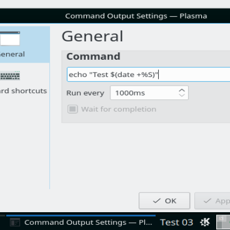Select the General settings page icon

[x=10, y=39]
